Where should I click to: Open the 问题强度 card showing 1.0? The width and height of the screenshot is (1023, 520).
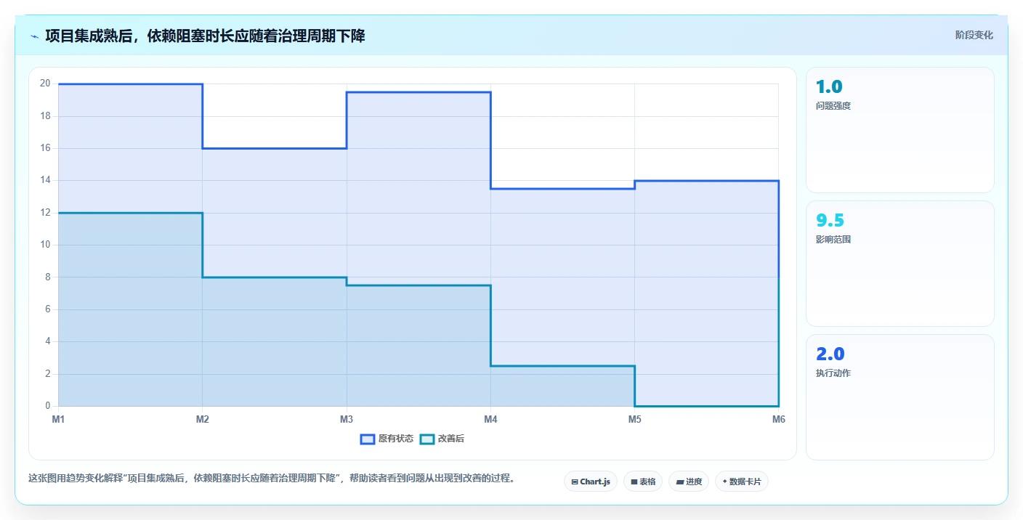(899, 130)
